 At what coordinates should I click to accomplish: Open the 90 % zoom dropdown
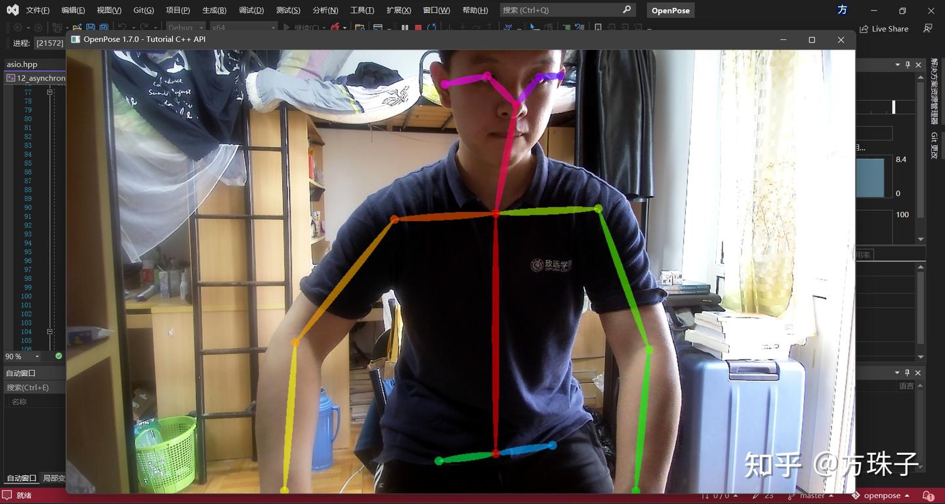point(37,356)
